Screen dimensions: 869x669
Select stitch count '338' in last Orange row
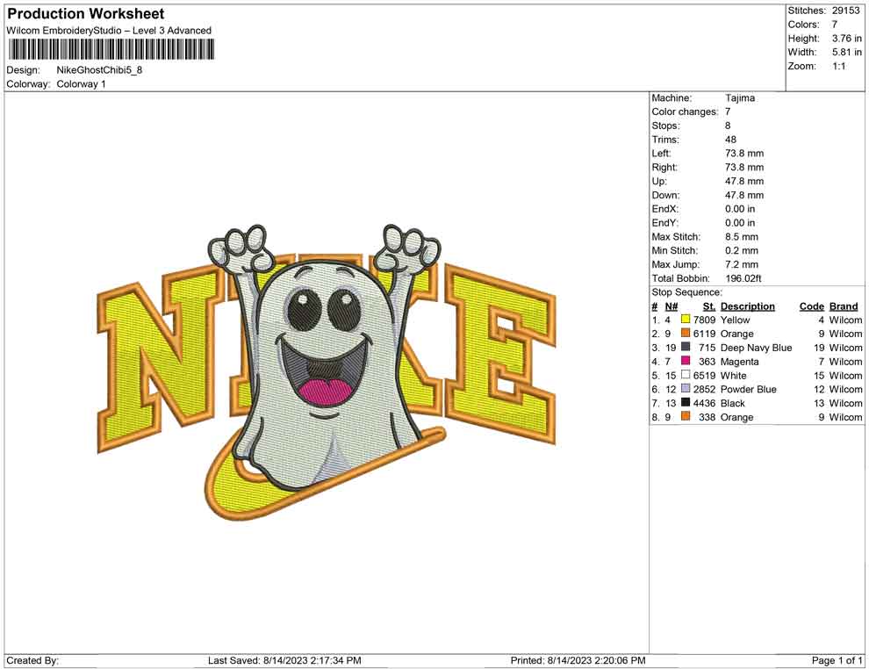point(707,417)
